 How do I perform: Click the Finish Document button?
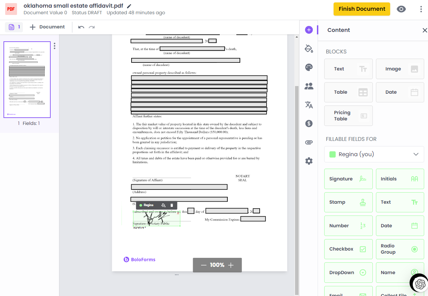coord(362,9)
